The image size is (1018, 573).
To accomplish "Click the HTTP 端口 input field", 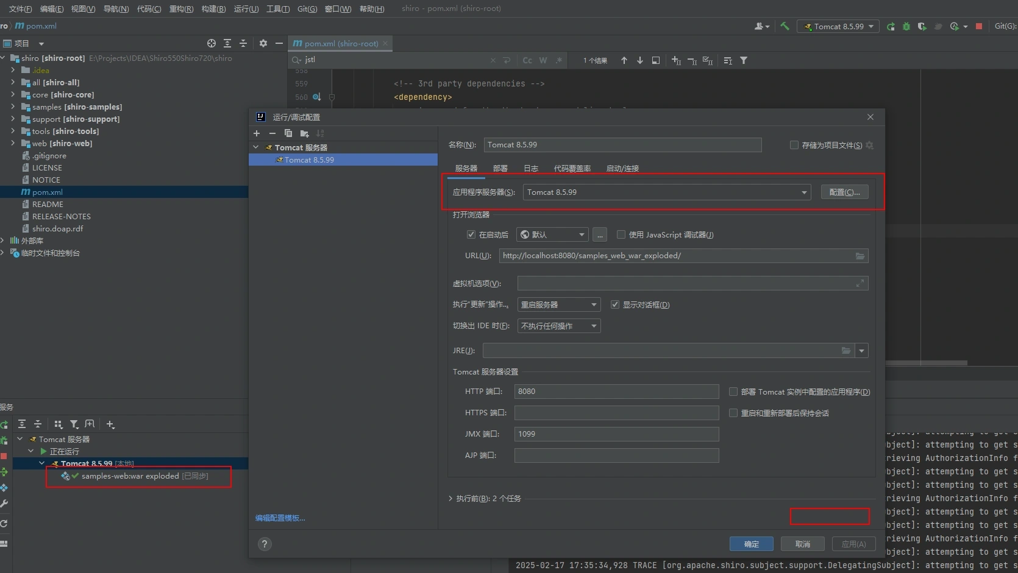I will 616,392.
